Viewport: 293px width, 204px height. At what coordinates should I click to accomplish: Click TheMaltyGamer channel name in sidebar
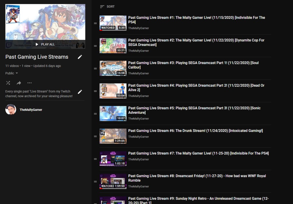[x=31, y=110]
